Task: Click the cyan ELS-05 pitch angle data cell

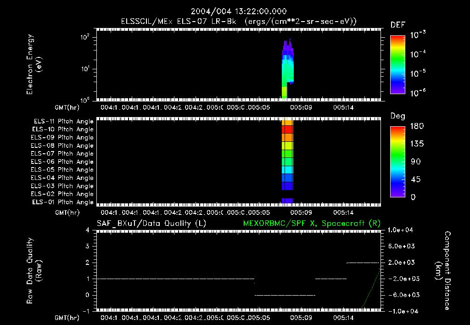Action: coord(287,170)
